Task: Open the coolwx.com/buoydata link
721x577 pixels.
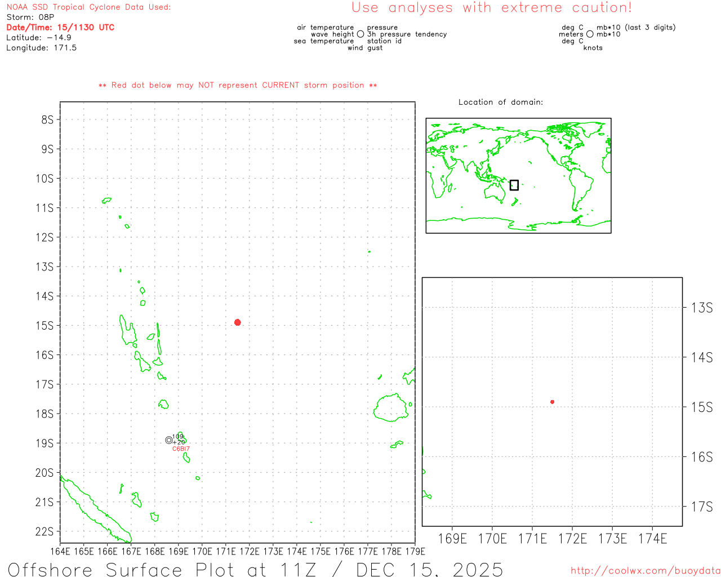Action: click(645, 571)
